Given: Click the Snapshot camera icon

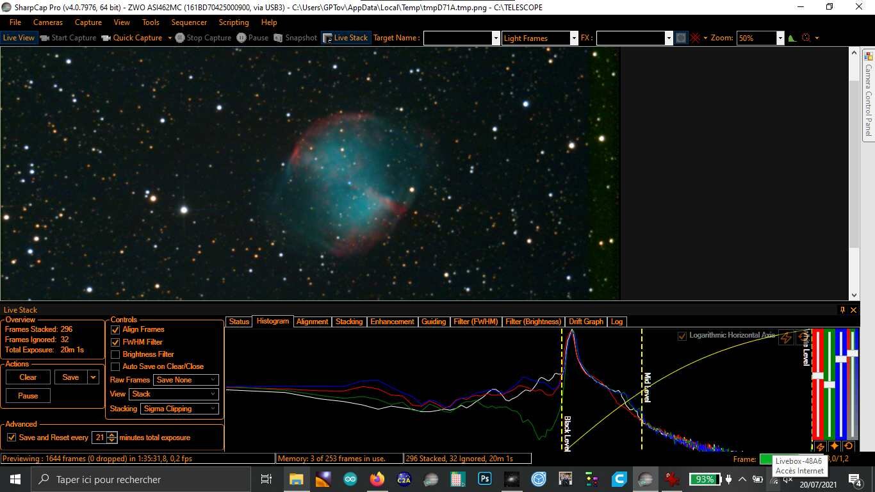Looking at the screenshot, I should click(279, 38).
